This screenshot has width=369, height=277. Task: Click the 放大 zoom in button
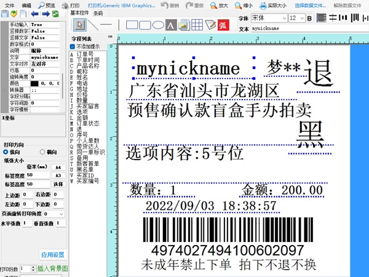tap(220, 5)
